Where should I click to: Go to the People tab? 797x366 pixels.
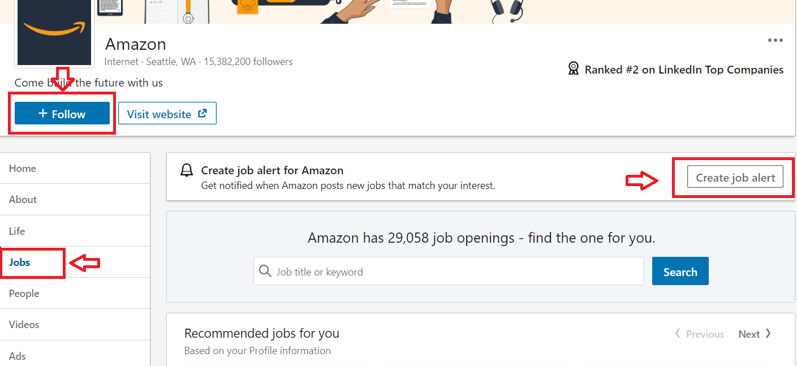(75, 293)
